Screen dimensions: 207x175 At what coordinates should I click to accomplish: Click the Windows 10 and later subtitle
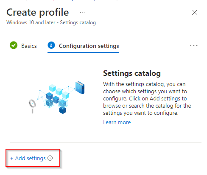point(51,22)
